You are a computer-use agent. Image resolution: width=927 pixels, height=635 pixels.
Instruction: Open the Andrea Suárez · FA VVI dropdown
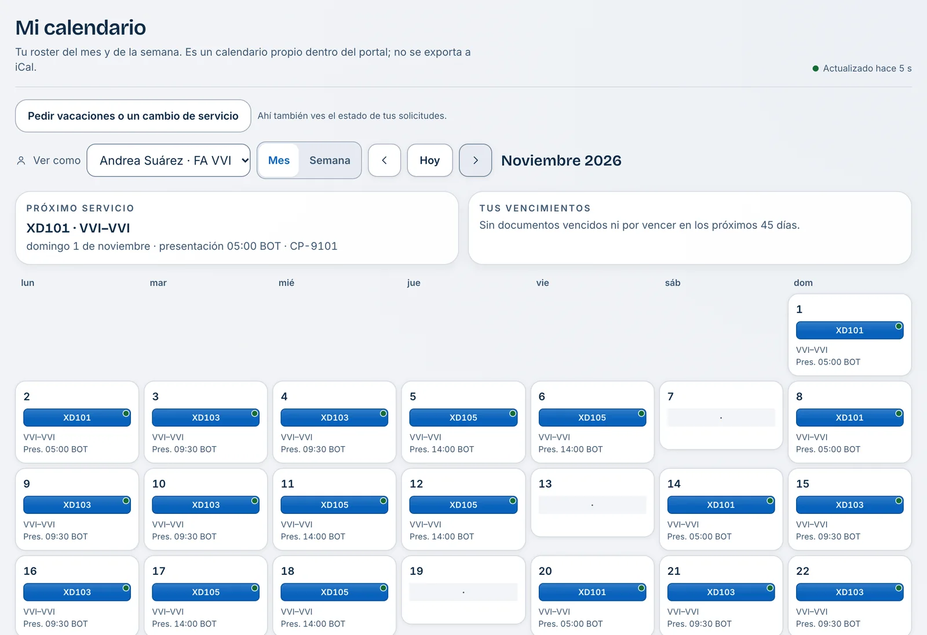[169, 160]
